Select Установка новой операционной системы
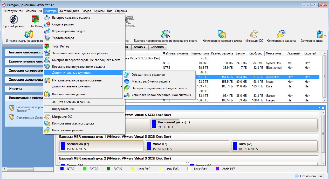This screenshot has width=329, height=180. (159, 95)
